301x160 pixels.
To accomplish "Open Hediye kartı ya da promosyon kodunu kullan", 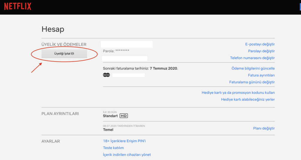I will pyautogui.click(x=238, y=93).
